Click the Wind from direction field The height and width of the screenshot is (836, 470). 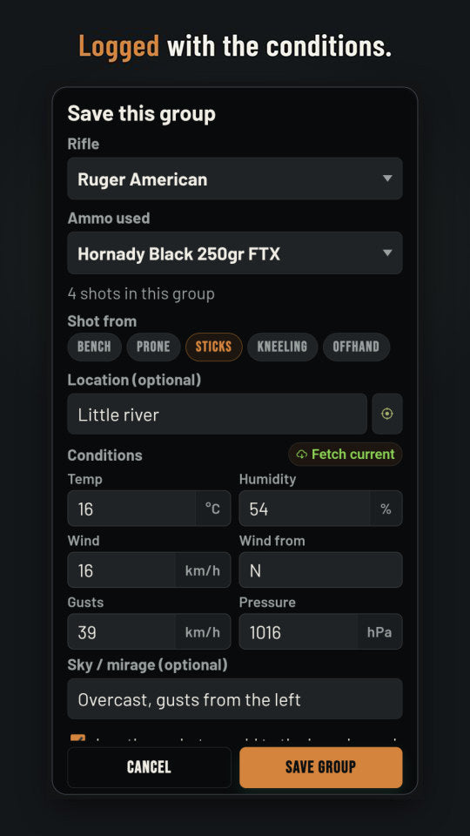pos(321,570)
